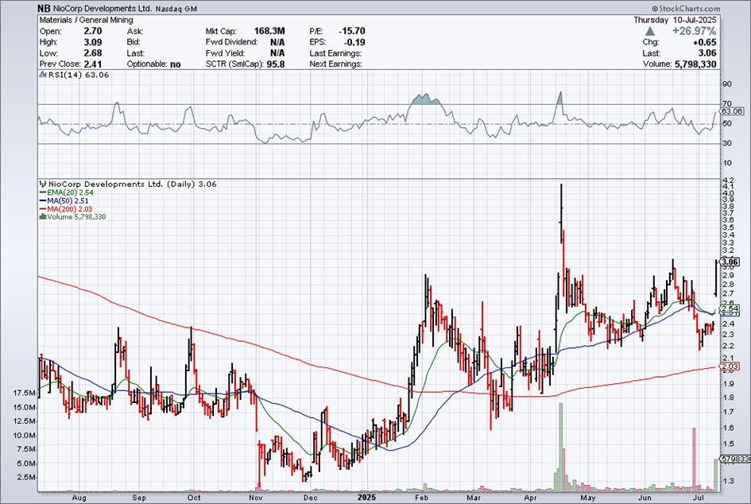Click the NioCorp Developments Ltd. header name
Viewport: 751px width, 504px height.
tap(103, 9)
